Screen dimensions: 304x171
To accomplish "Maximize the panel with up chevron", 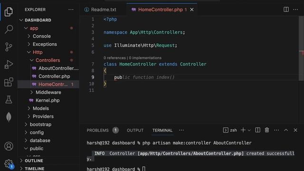I will tap(286, 130).
